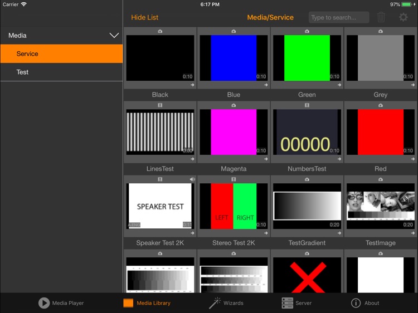Screen dimensions: 418x313
Task: Select the red X thumbnail in bottom row
Action: 307,275
